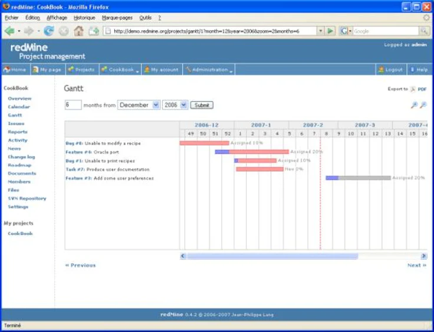Image resolution: width=434 pixels, height=332 pixels.
Task: Open Documents in the sidebar
Action: (x=22, y=173)
